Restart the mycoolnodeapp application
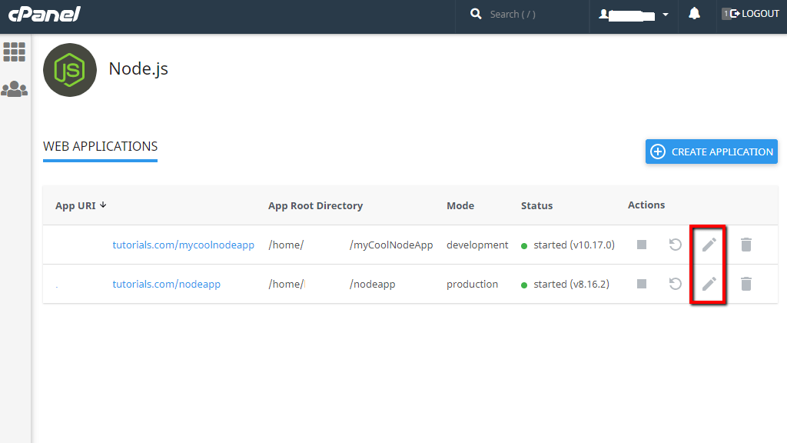 [675, 245]
